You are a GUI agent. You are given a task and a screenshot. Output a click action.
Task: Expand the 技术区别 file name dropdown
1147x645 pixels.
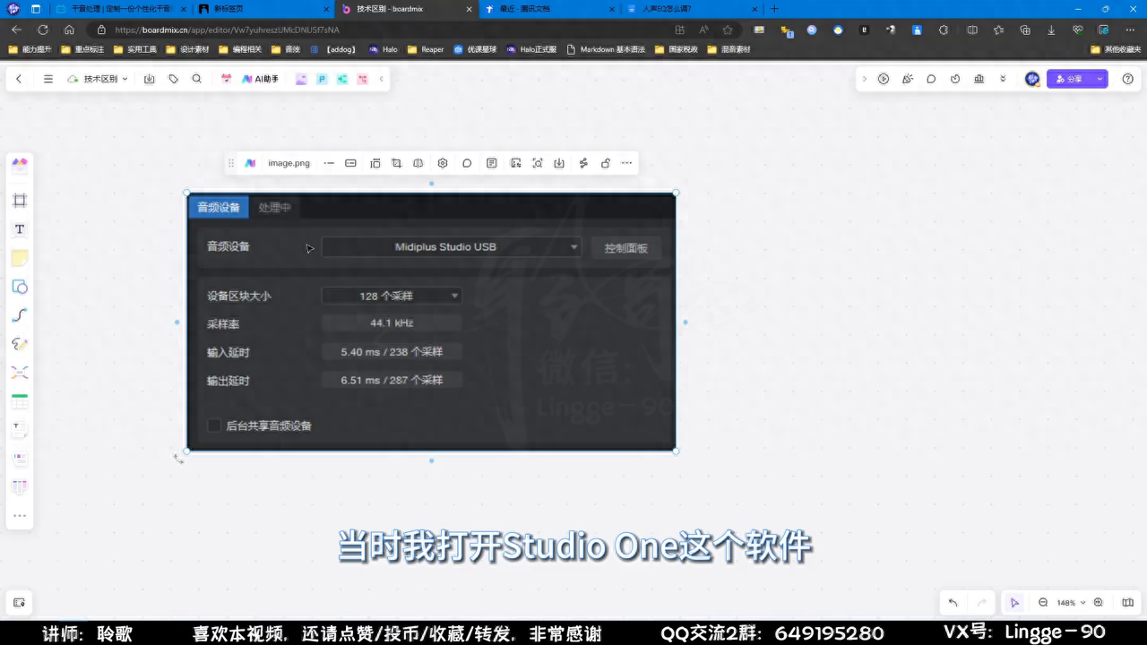(125, 79)
